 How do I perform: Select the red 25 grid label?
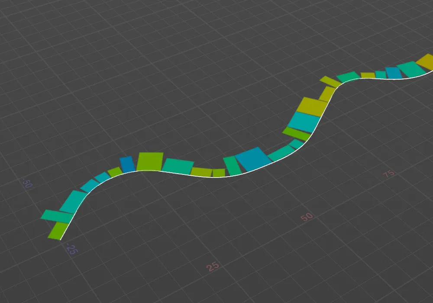tap(213, 266)
